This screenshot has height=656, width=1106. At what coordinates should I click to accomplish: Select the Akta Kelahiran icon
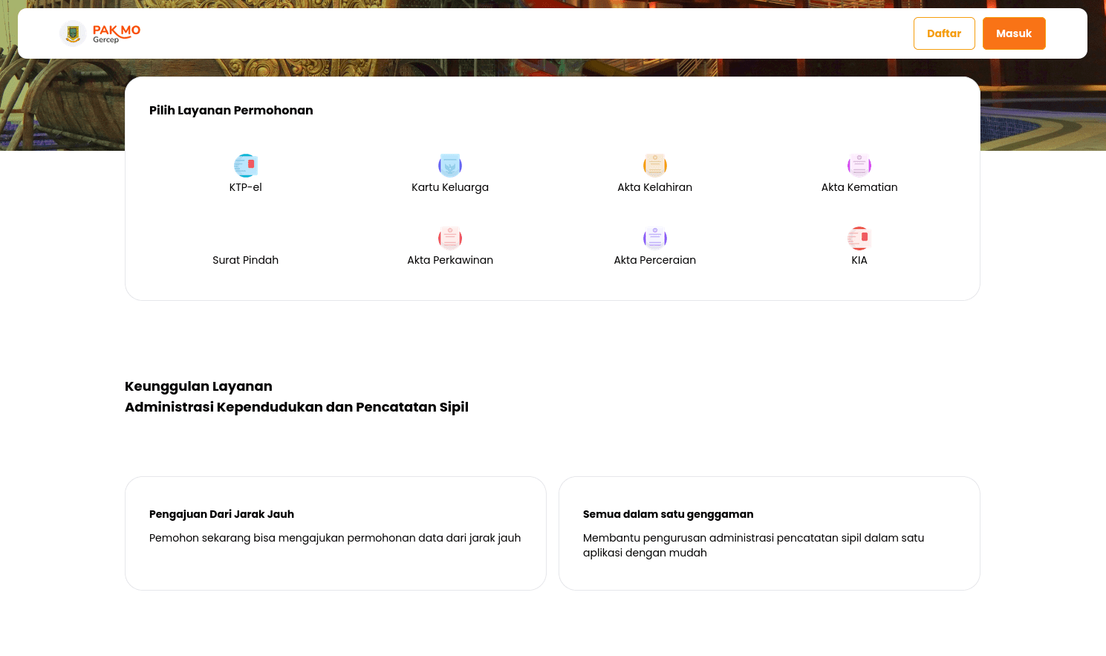pyautogui.click(x=654, y=165)
